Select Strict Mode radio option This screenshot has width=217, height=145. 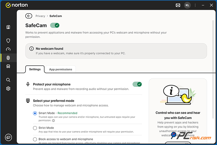pos(35,128)
